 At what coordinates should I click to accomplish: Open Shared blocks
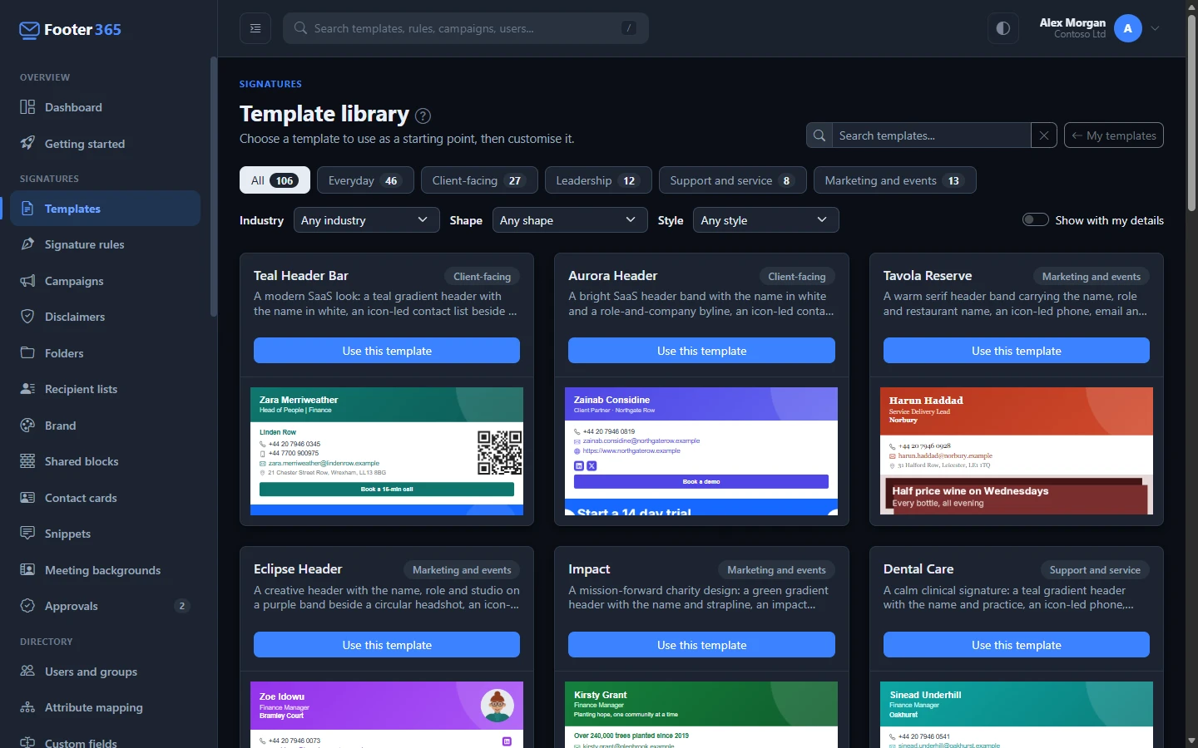coord(106,461)
